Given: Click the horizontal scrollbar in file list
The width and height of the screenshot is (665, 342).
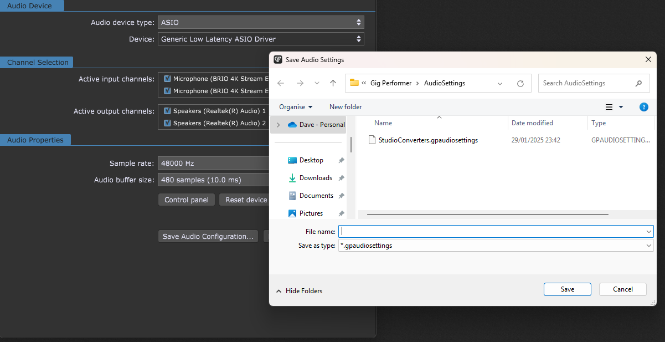Looking at the screenshot, I should [487, 215].
